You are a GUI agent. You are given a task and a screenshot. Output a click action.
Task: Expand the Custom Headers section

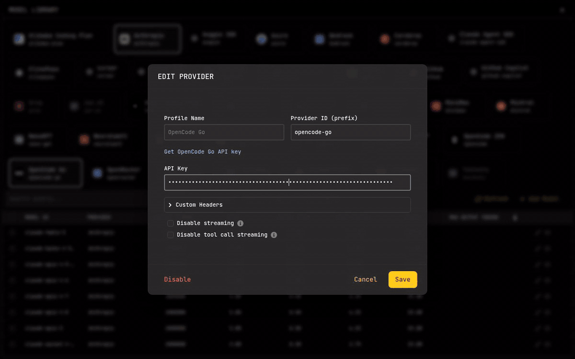pyautogui.click(x=287, y=205)
